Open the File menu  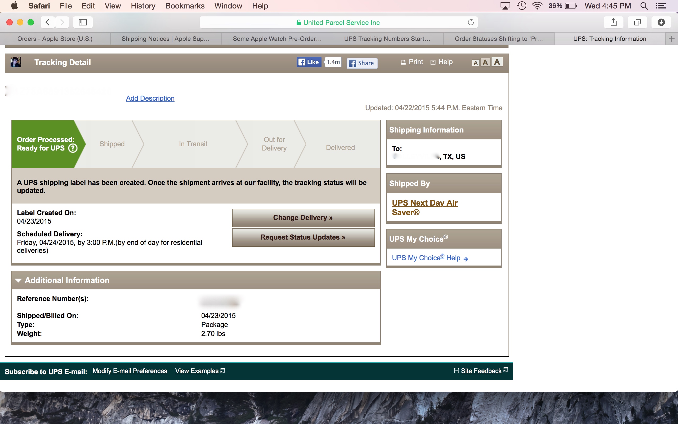66,6
